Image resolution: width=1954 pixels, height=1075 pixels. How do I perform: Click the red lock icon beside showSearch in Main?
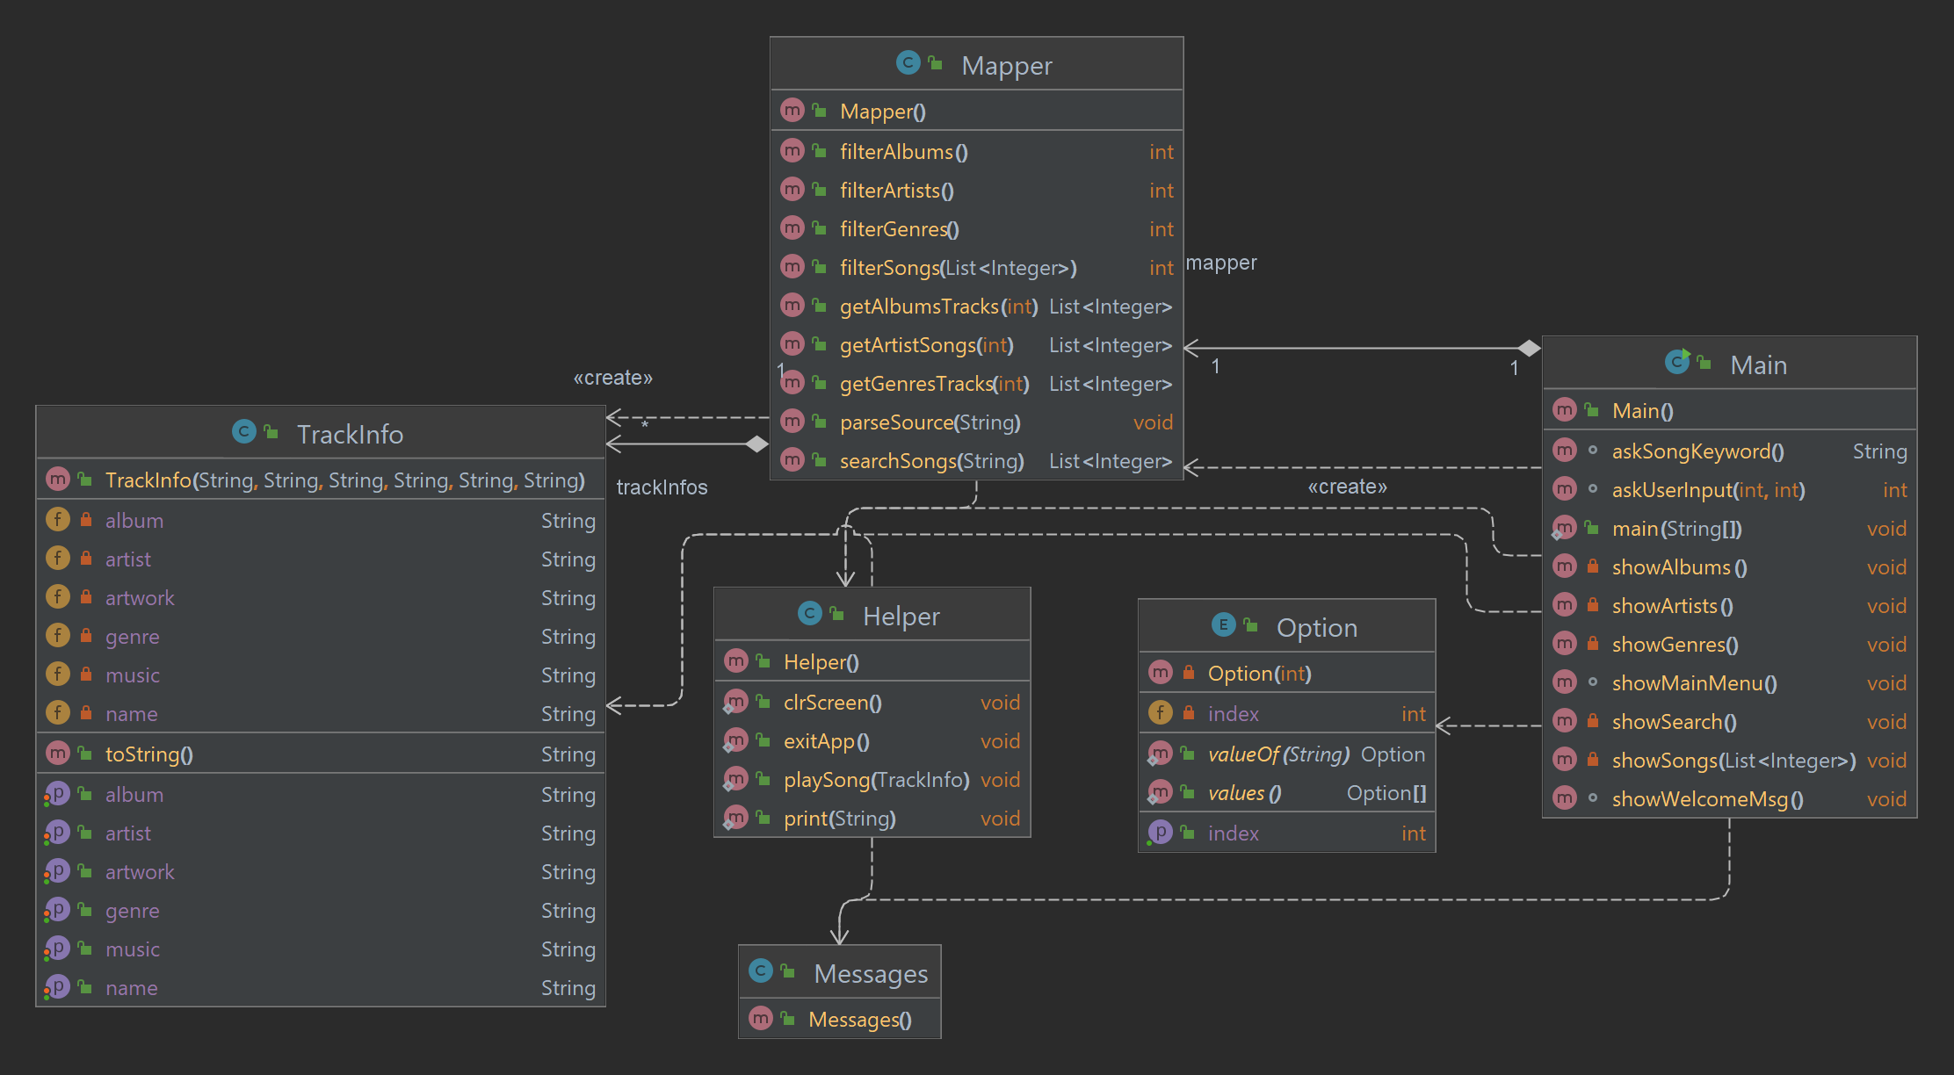[x=1591, y=721]
